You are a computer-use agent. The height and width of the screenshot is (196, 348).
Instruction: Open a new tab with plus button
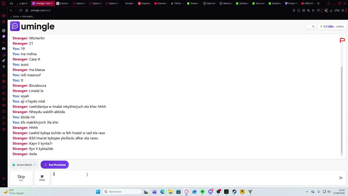(318, 4)
